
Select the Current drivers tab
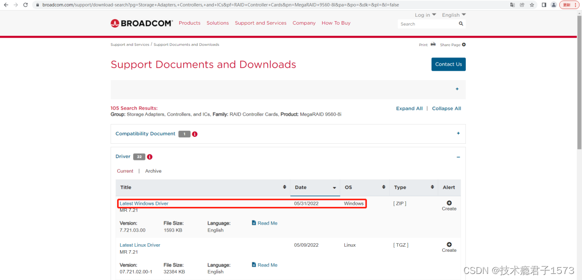click(125, 171)
